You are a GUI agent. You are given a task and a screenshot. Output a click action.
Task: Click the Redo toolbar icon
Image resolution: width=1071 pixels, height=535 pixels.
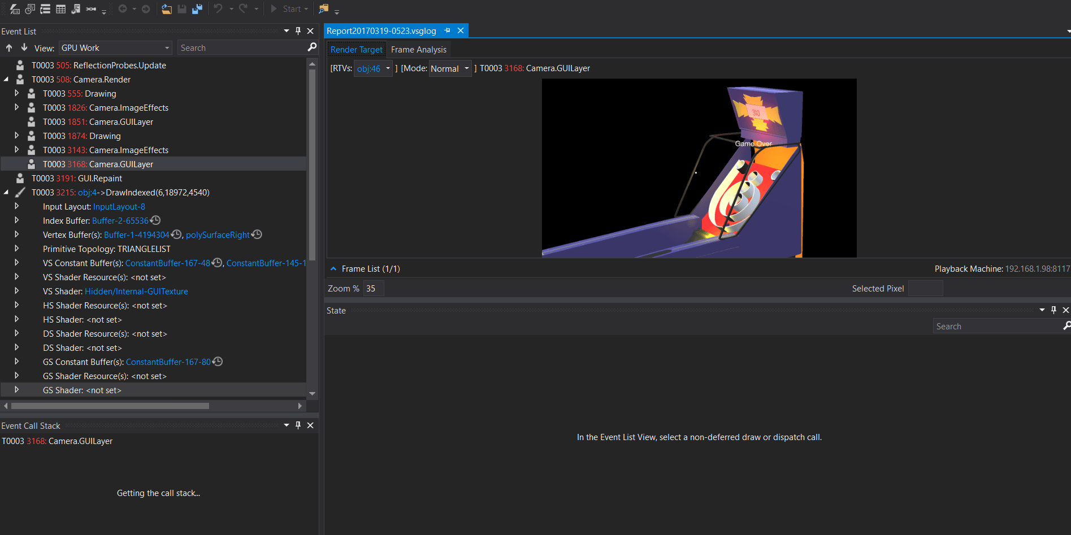242,8
